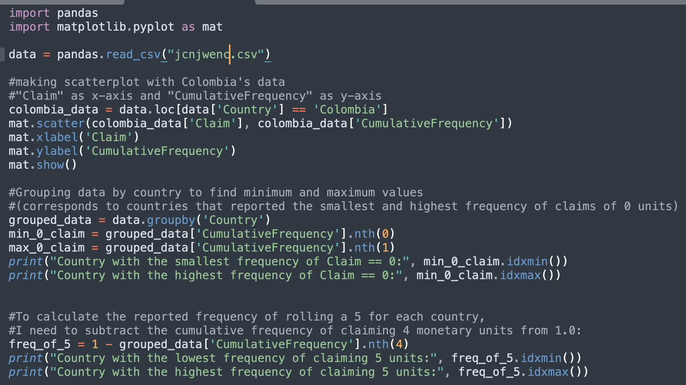Image resolution: width=686 pixels, height=385 pixels.
Task: Click the gutter marker beside the data line
Action: click(3, 54)
